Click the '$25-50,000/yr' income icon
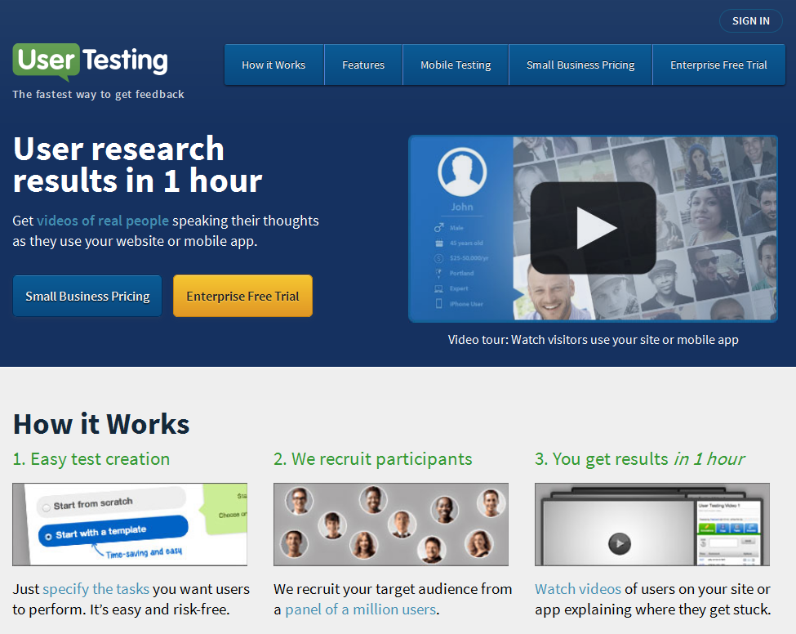The width and height of the screenshot is (796, 634). coord(438,258)
